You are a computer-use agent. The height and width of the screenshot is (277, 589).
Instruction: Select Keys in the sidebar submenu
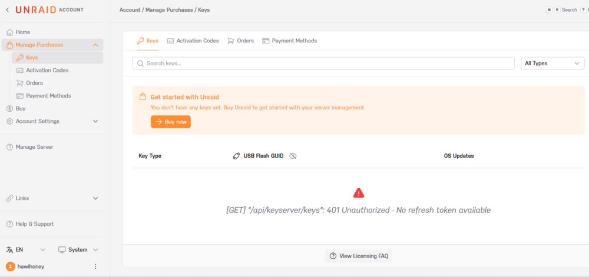point(58,58)
